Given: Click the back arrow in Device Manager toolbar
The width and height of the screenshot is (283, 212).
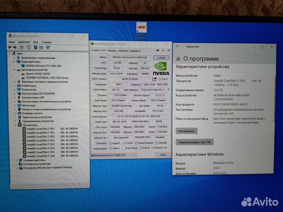Looking at the screenshot, I should pos(9,47).
